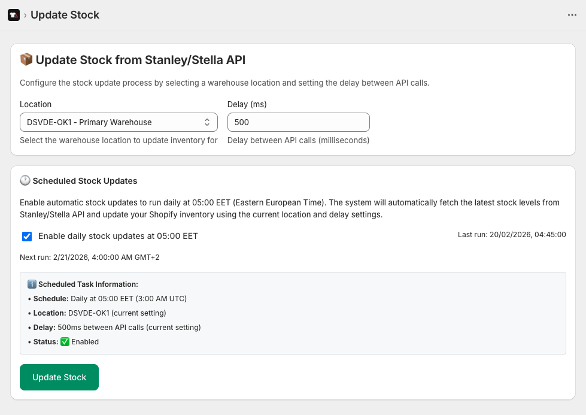Image resolution: width=586 pixels, height=415 pixels.
Task: Click the Delay (ms) input field
Action: (298, 122)
